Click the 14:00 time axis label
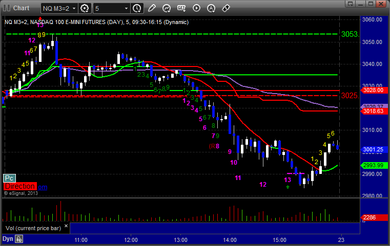The image size is (390, 246). (230, 240)
